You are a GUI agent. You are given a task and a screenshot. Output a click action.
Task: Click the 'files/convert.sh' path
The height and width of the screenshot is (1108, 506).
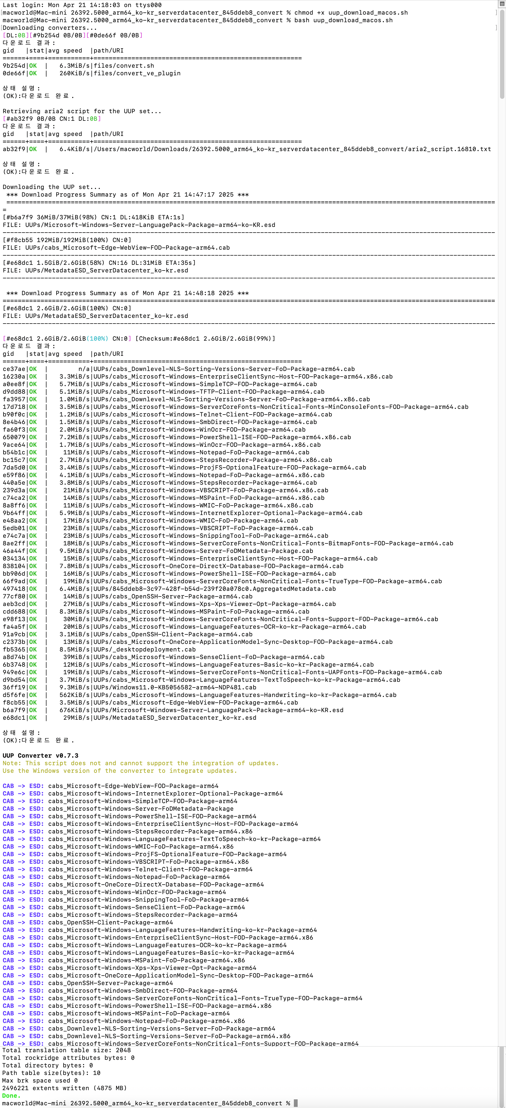(124, 66)
